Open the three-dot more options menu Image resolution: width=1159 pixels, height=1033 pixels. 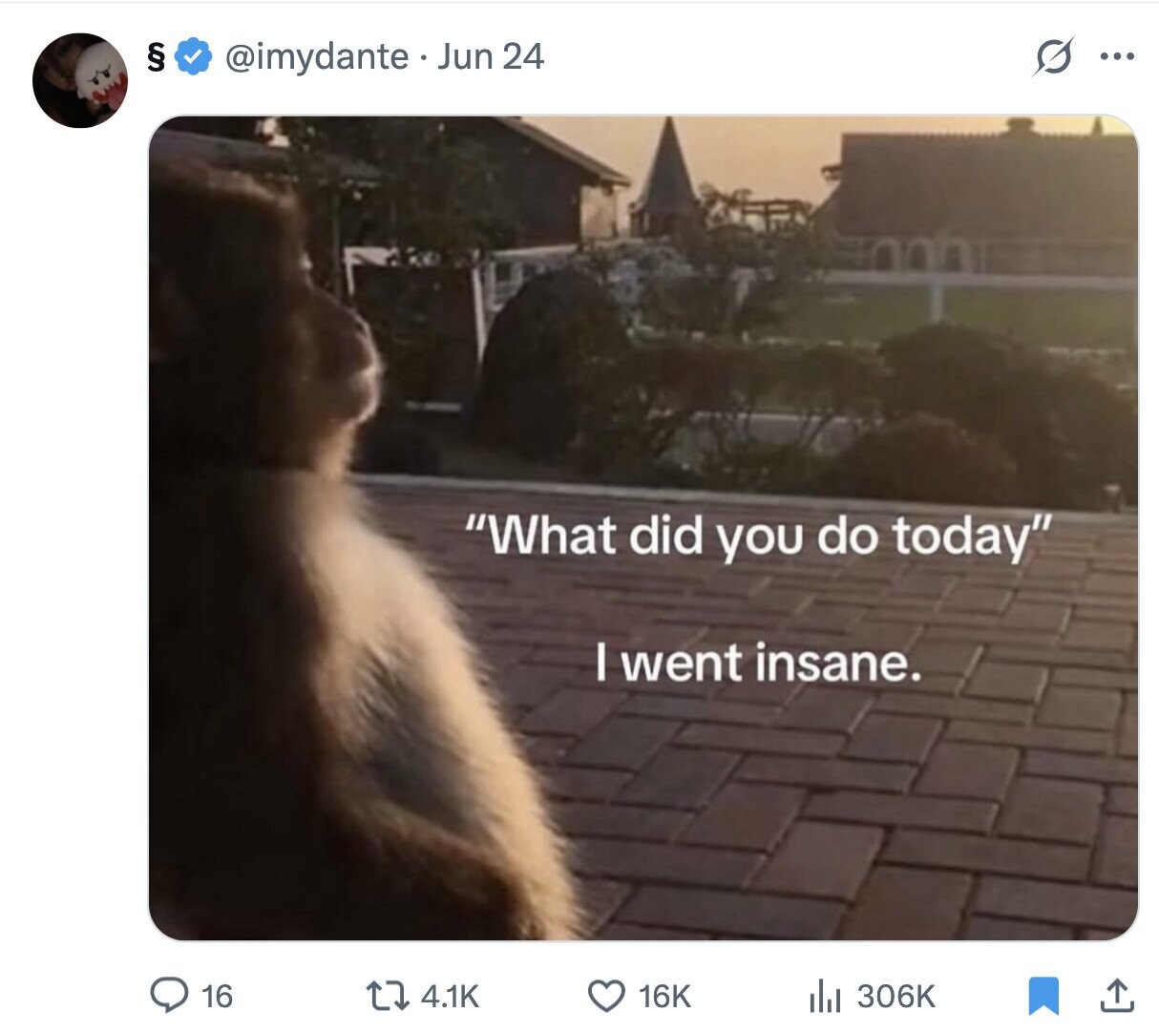pos(1116,57)
